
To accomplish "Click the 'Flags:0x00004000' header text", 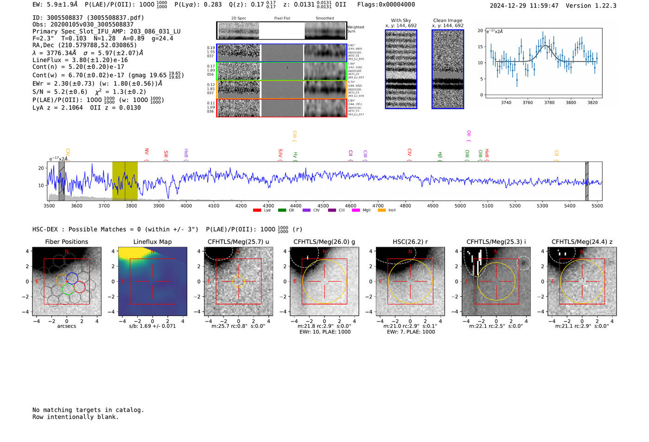I will pos(386,5).
